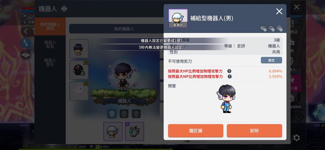This screenshot has width=325, height=150.
Task: Select the black outfit with pink bow slot
Action: (x=79, y=70)
